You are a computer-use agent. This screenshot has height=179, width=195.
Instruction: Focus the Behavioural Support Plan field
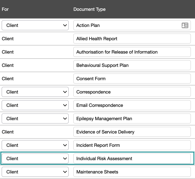click(x=132, y=65)
